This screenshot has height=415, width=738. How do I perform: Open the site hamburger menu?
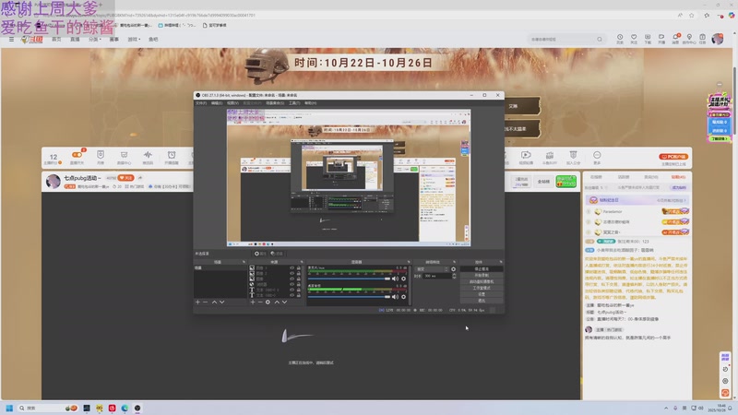pyautogui.click(x=11, y=40)
